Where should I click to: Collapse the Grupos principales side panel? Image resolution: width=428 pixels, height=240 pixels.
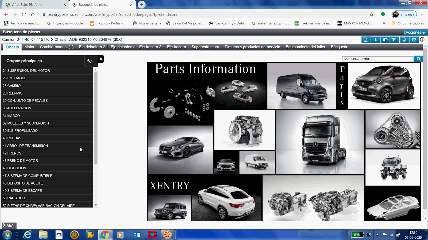[x=101, y=59]
